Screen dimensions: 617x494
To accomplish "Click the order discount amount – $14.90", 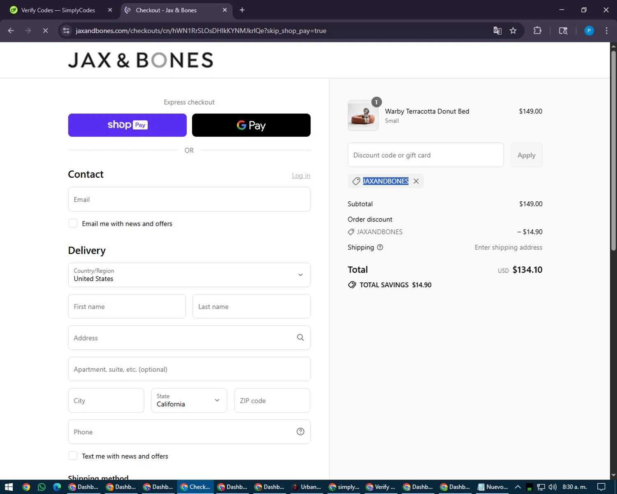I will coord(530,232).
